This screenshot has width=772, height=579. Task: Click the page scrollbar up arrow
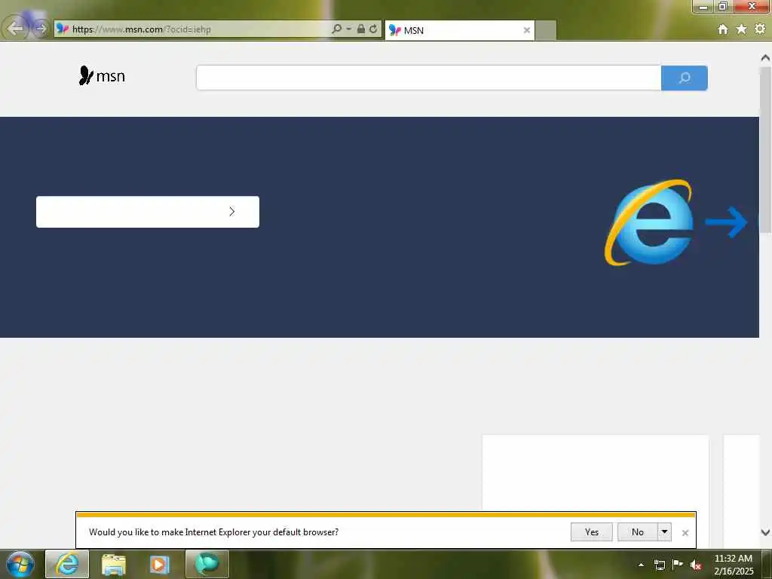pyautogui.click(x=765, y=57)
